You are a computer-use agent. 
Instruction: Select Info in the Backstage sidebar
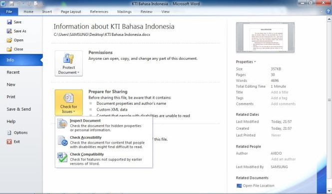(x=21, y=60)
